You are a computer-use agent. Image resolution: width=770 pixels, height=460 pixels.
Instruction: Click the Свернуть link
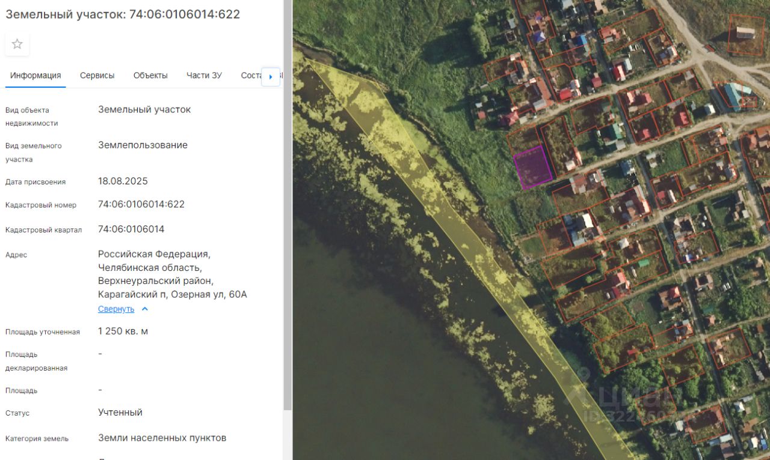click(x=116, y=309)
